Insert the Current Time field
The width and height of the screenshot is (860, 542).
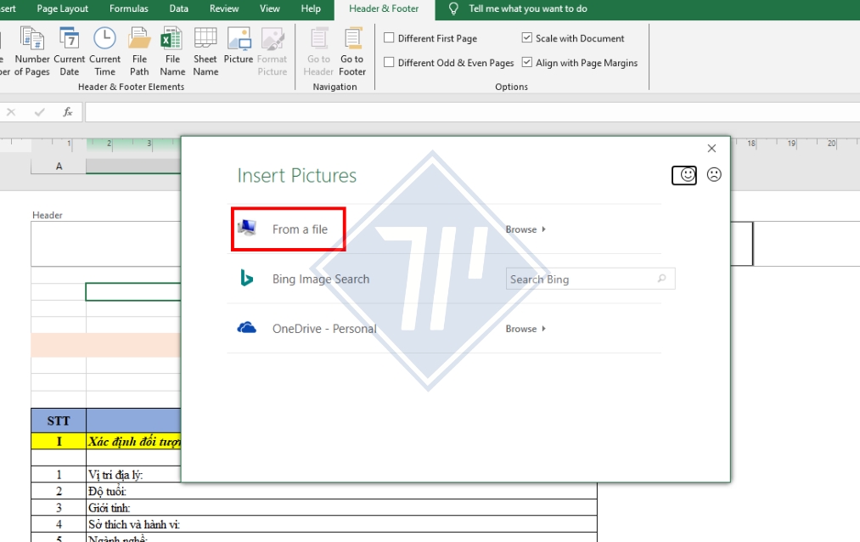click(x=104, y=51)
